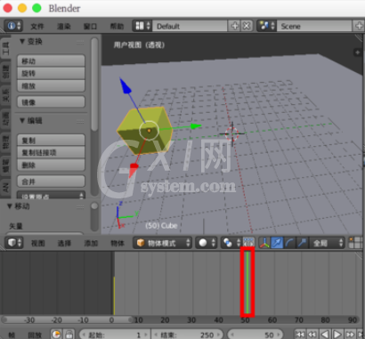Click the 旋转 (Rotate) button
365x339 pixels.
pyautogui.click(x=51, y=73)
